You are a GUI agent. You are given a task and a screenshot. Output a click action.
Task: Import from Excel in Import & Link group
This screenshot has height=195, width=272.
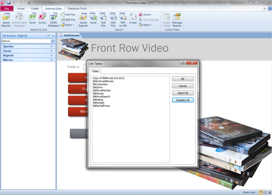32,19
